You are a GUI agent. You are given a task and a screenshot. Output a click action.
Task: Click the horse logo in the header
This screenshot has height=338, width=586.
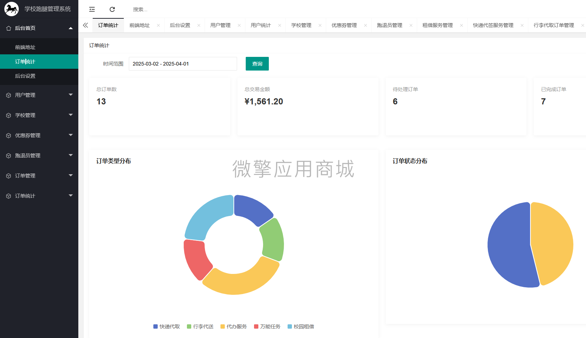click(x=12, y=9)
